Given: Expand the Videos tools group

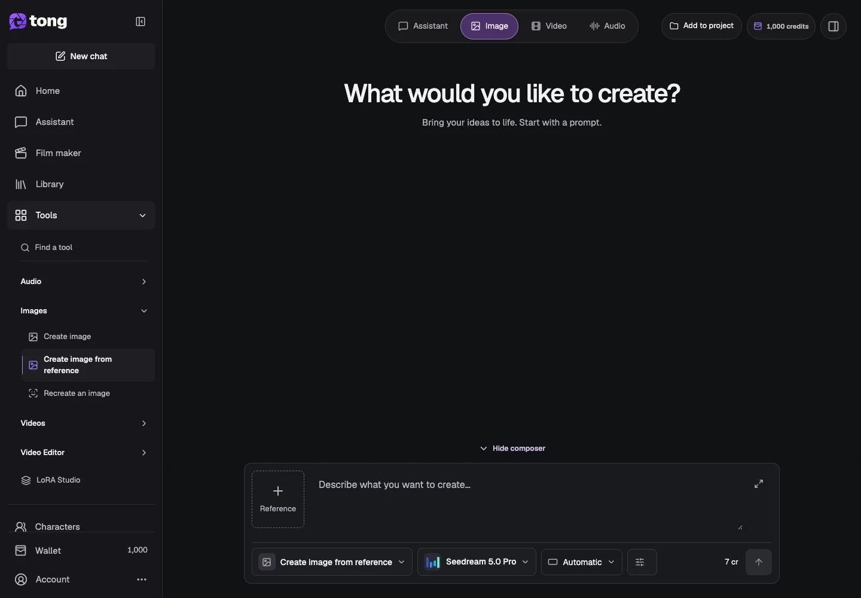Looking at the screenshot, I should [84, 423].
